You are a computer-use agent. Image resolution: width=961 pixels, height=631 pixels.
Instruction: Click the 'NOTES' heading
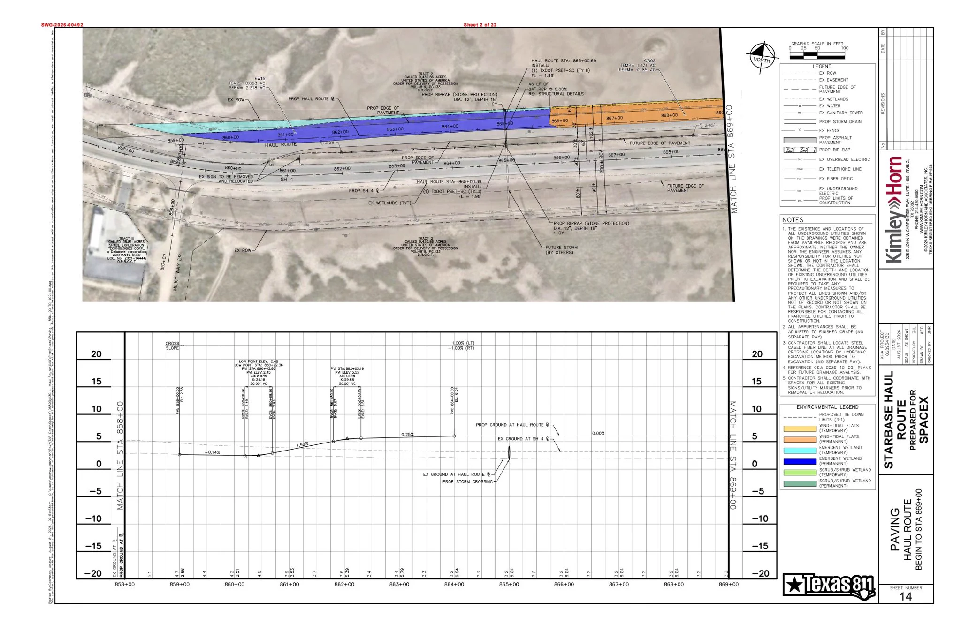793,220
